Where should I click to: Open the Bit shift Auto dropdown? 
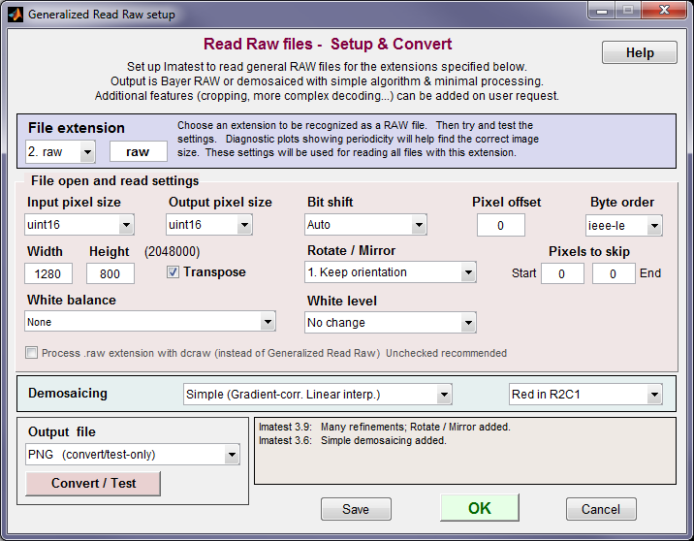(365, 225)
